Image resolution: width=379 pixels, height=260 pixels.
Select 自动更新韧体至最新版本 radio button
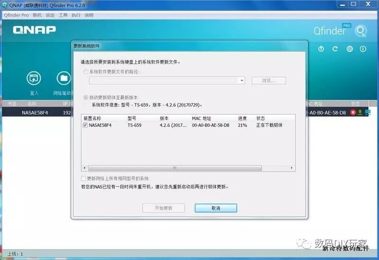[85, 97]
